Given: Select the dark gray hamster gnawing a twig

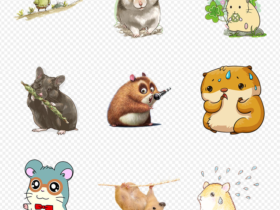Looking at the screenshot, I should point(49,101).
